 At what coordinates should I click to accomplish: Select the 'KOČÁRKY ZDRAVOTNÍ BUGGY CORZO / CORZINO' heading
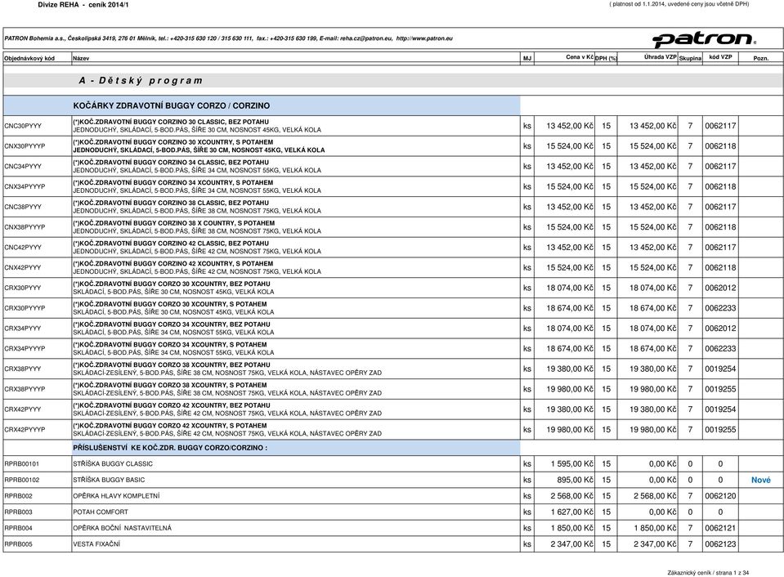point(172,106)
